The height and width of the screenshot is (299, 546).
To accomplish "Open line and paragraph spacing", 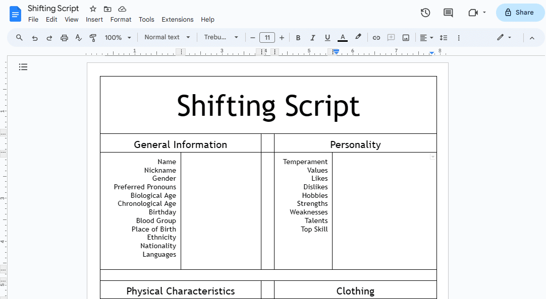I will (x=443, y=38).
